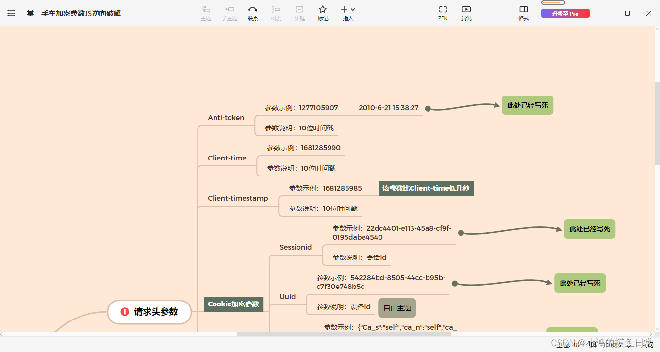Screen dimensions: 660x352
Task: Select the Anti-token topic
Action: pyautogui.click(x=226, y=118)
